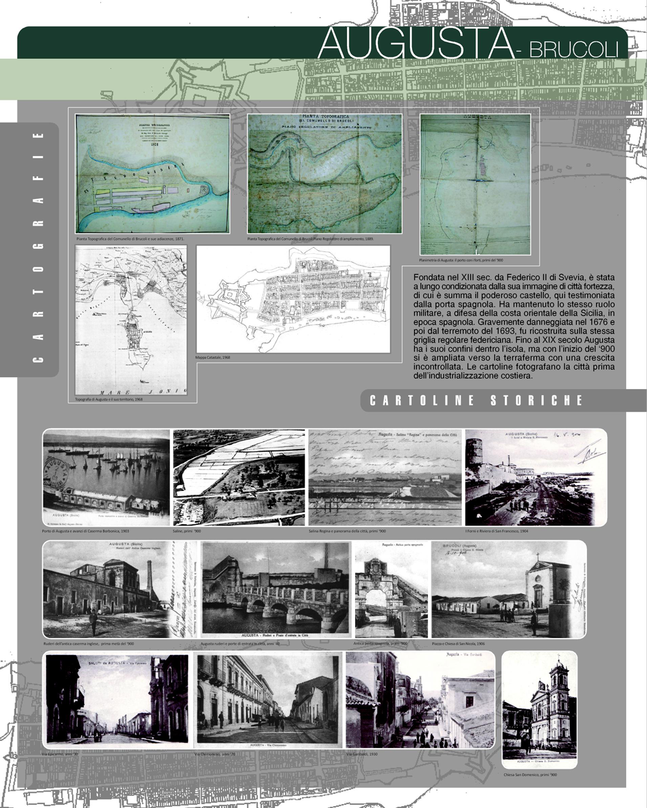Open the Planimetria di Augusta map image
647x808 pixels.
pos(475,184)
